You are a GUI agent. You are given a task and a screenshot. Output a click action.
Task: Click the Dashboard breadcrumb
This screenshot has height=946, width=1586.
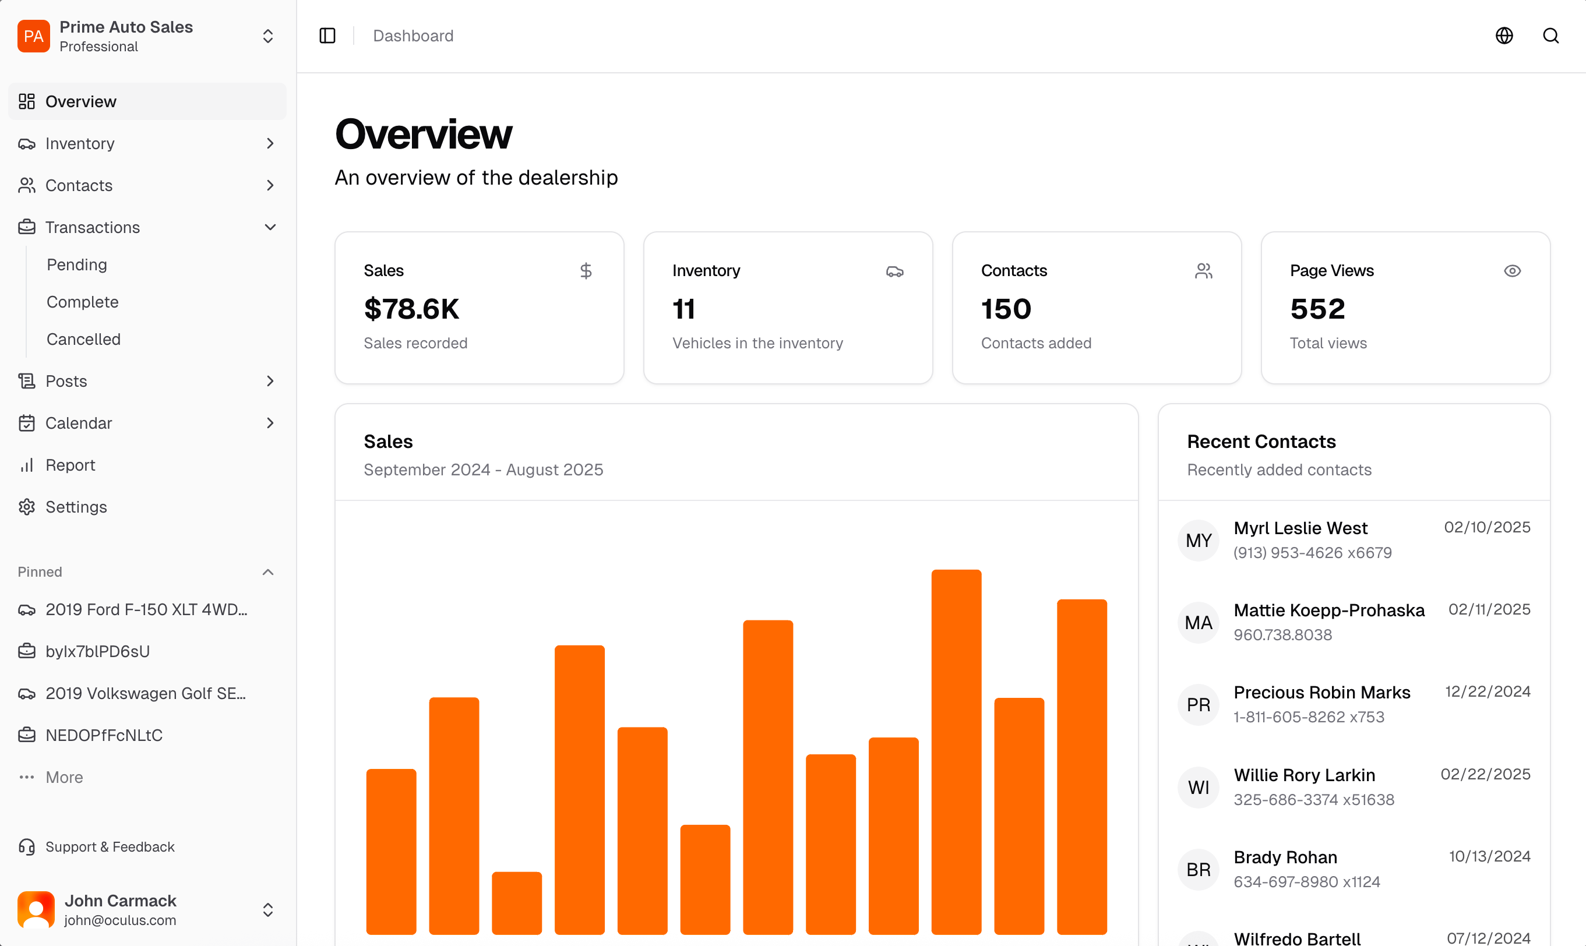tap(413, 36)
